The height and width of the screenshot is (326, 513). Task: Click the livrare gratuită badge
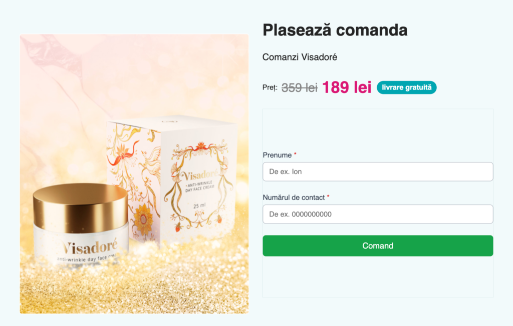(x=406, y=87)
